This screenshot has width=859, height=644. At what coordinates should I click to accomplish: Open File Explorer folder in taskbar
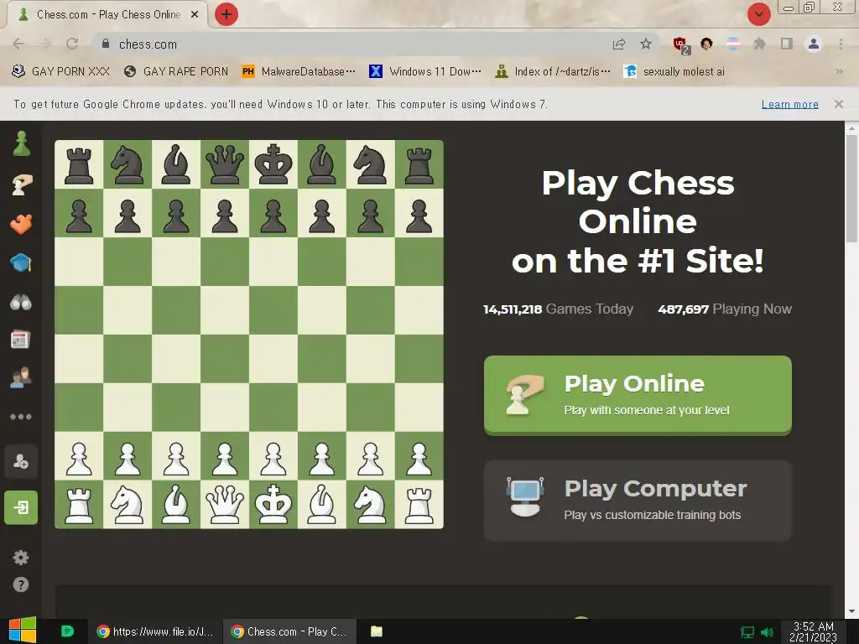click(x=377, y=631)
